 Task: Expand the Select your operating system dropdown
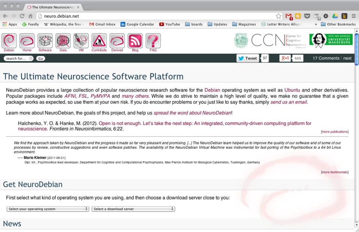tap(48, 209)
